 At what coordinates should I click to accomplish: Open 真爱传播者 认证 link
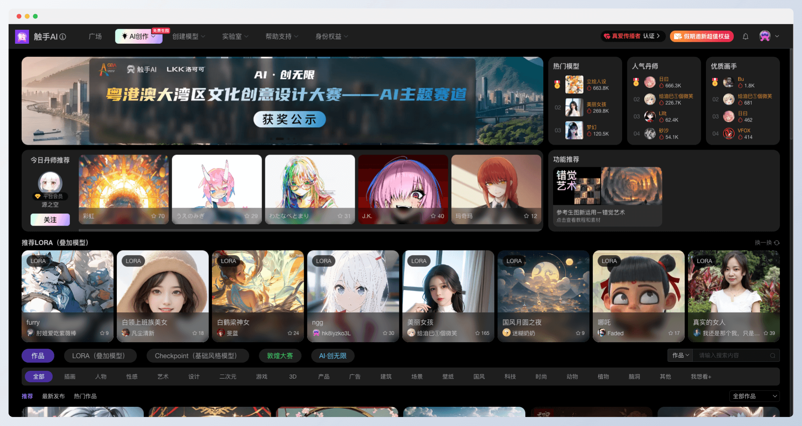[x=633, y=36]
